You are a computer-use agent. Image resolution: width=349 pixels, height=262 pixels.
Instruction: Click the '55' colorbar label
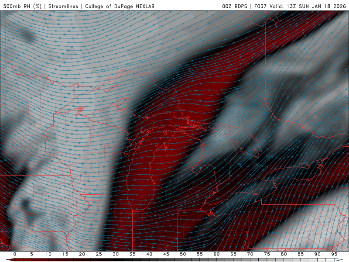click(200, 254)
